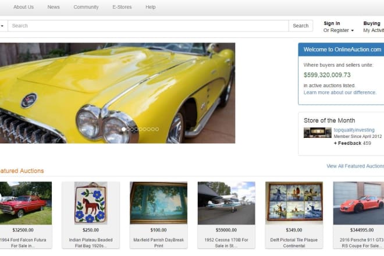Click the Search button
384x256 pixels.
tap(300, 26)
